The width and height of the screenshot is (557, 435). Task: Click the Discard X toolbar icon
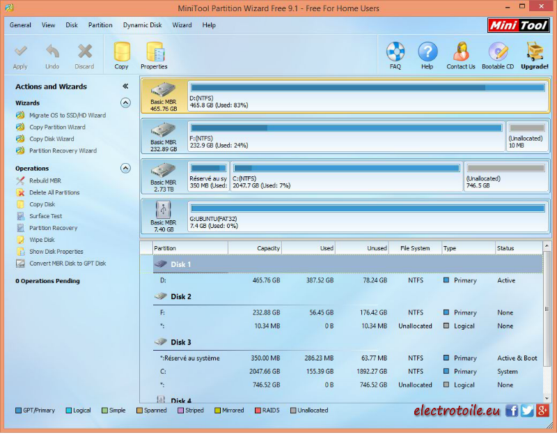point(84,51)
